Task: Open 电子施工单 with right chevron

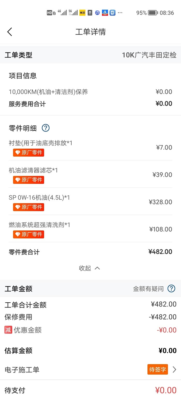Action: pos(175,369)
